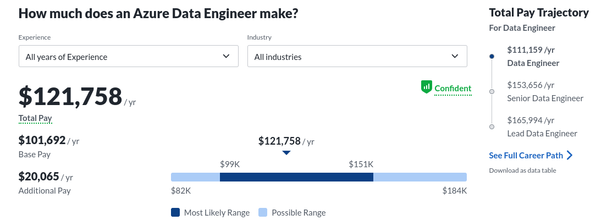Click the chevron beside See Full Career Path
596x220 pixels.
(569, 155)
